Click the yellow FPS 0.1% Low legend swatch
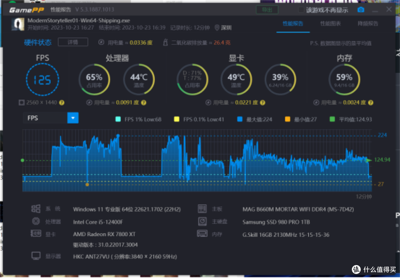400x278 pixels. (176, 119)
